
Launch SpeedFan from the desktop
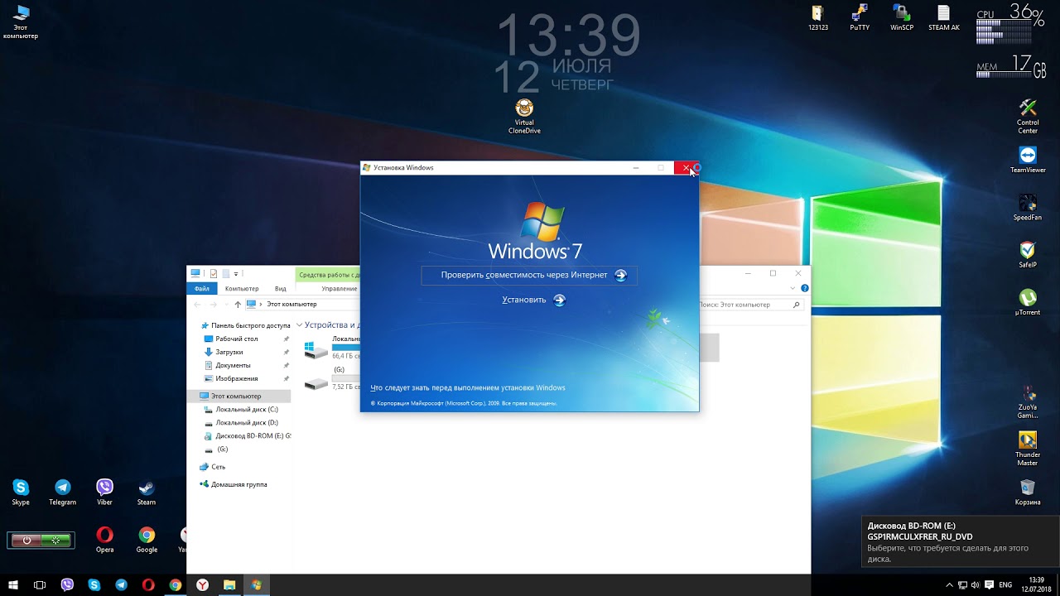(x=1028, y=207)
